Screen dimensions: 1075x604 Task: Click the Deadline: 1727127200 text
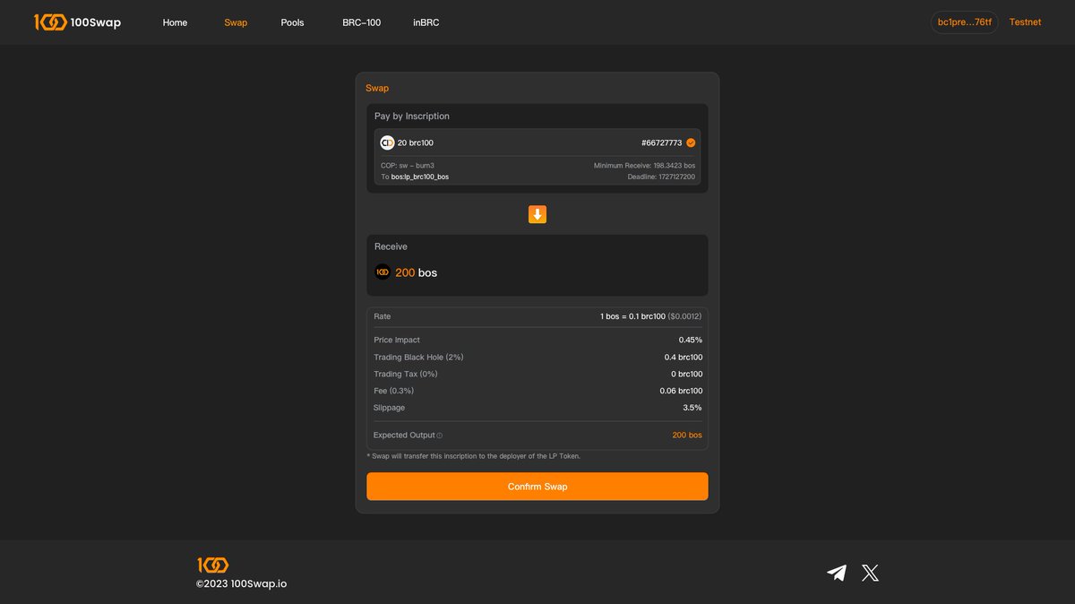click(x=661, y=177)
